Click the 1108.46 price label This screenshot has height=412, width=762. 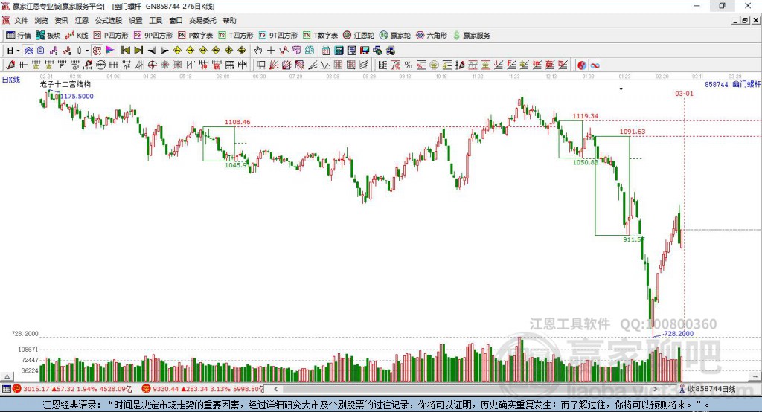[237, 122]
